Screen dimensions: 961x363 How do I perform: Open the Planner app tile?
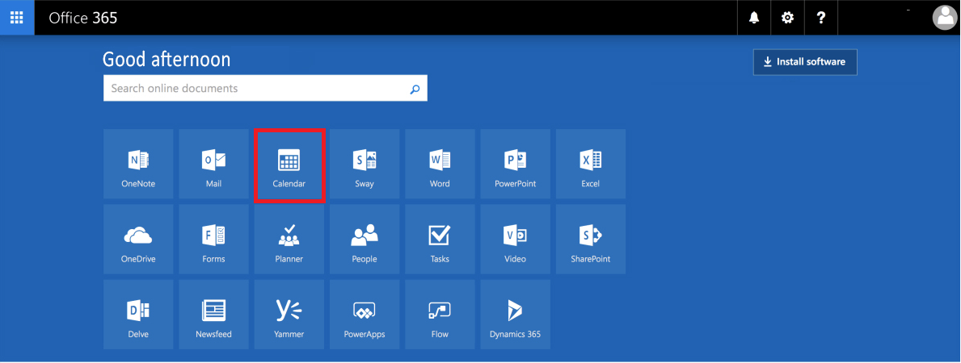click(x=289, y=240)
